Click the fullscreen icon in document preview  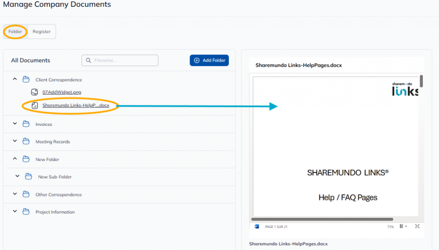pos(417,226)
